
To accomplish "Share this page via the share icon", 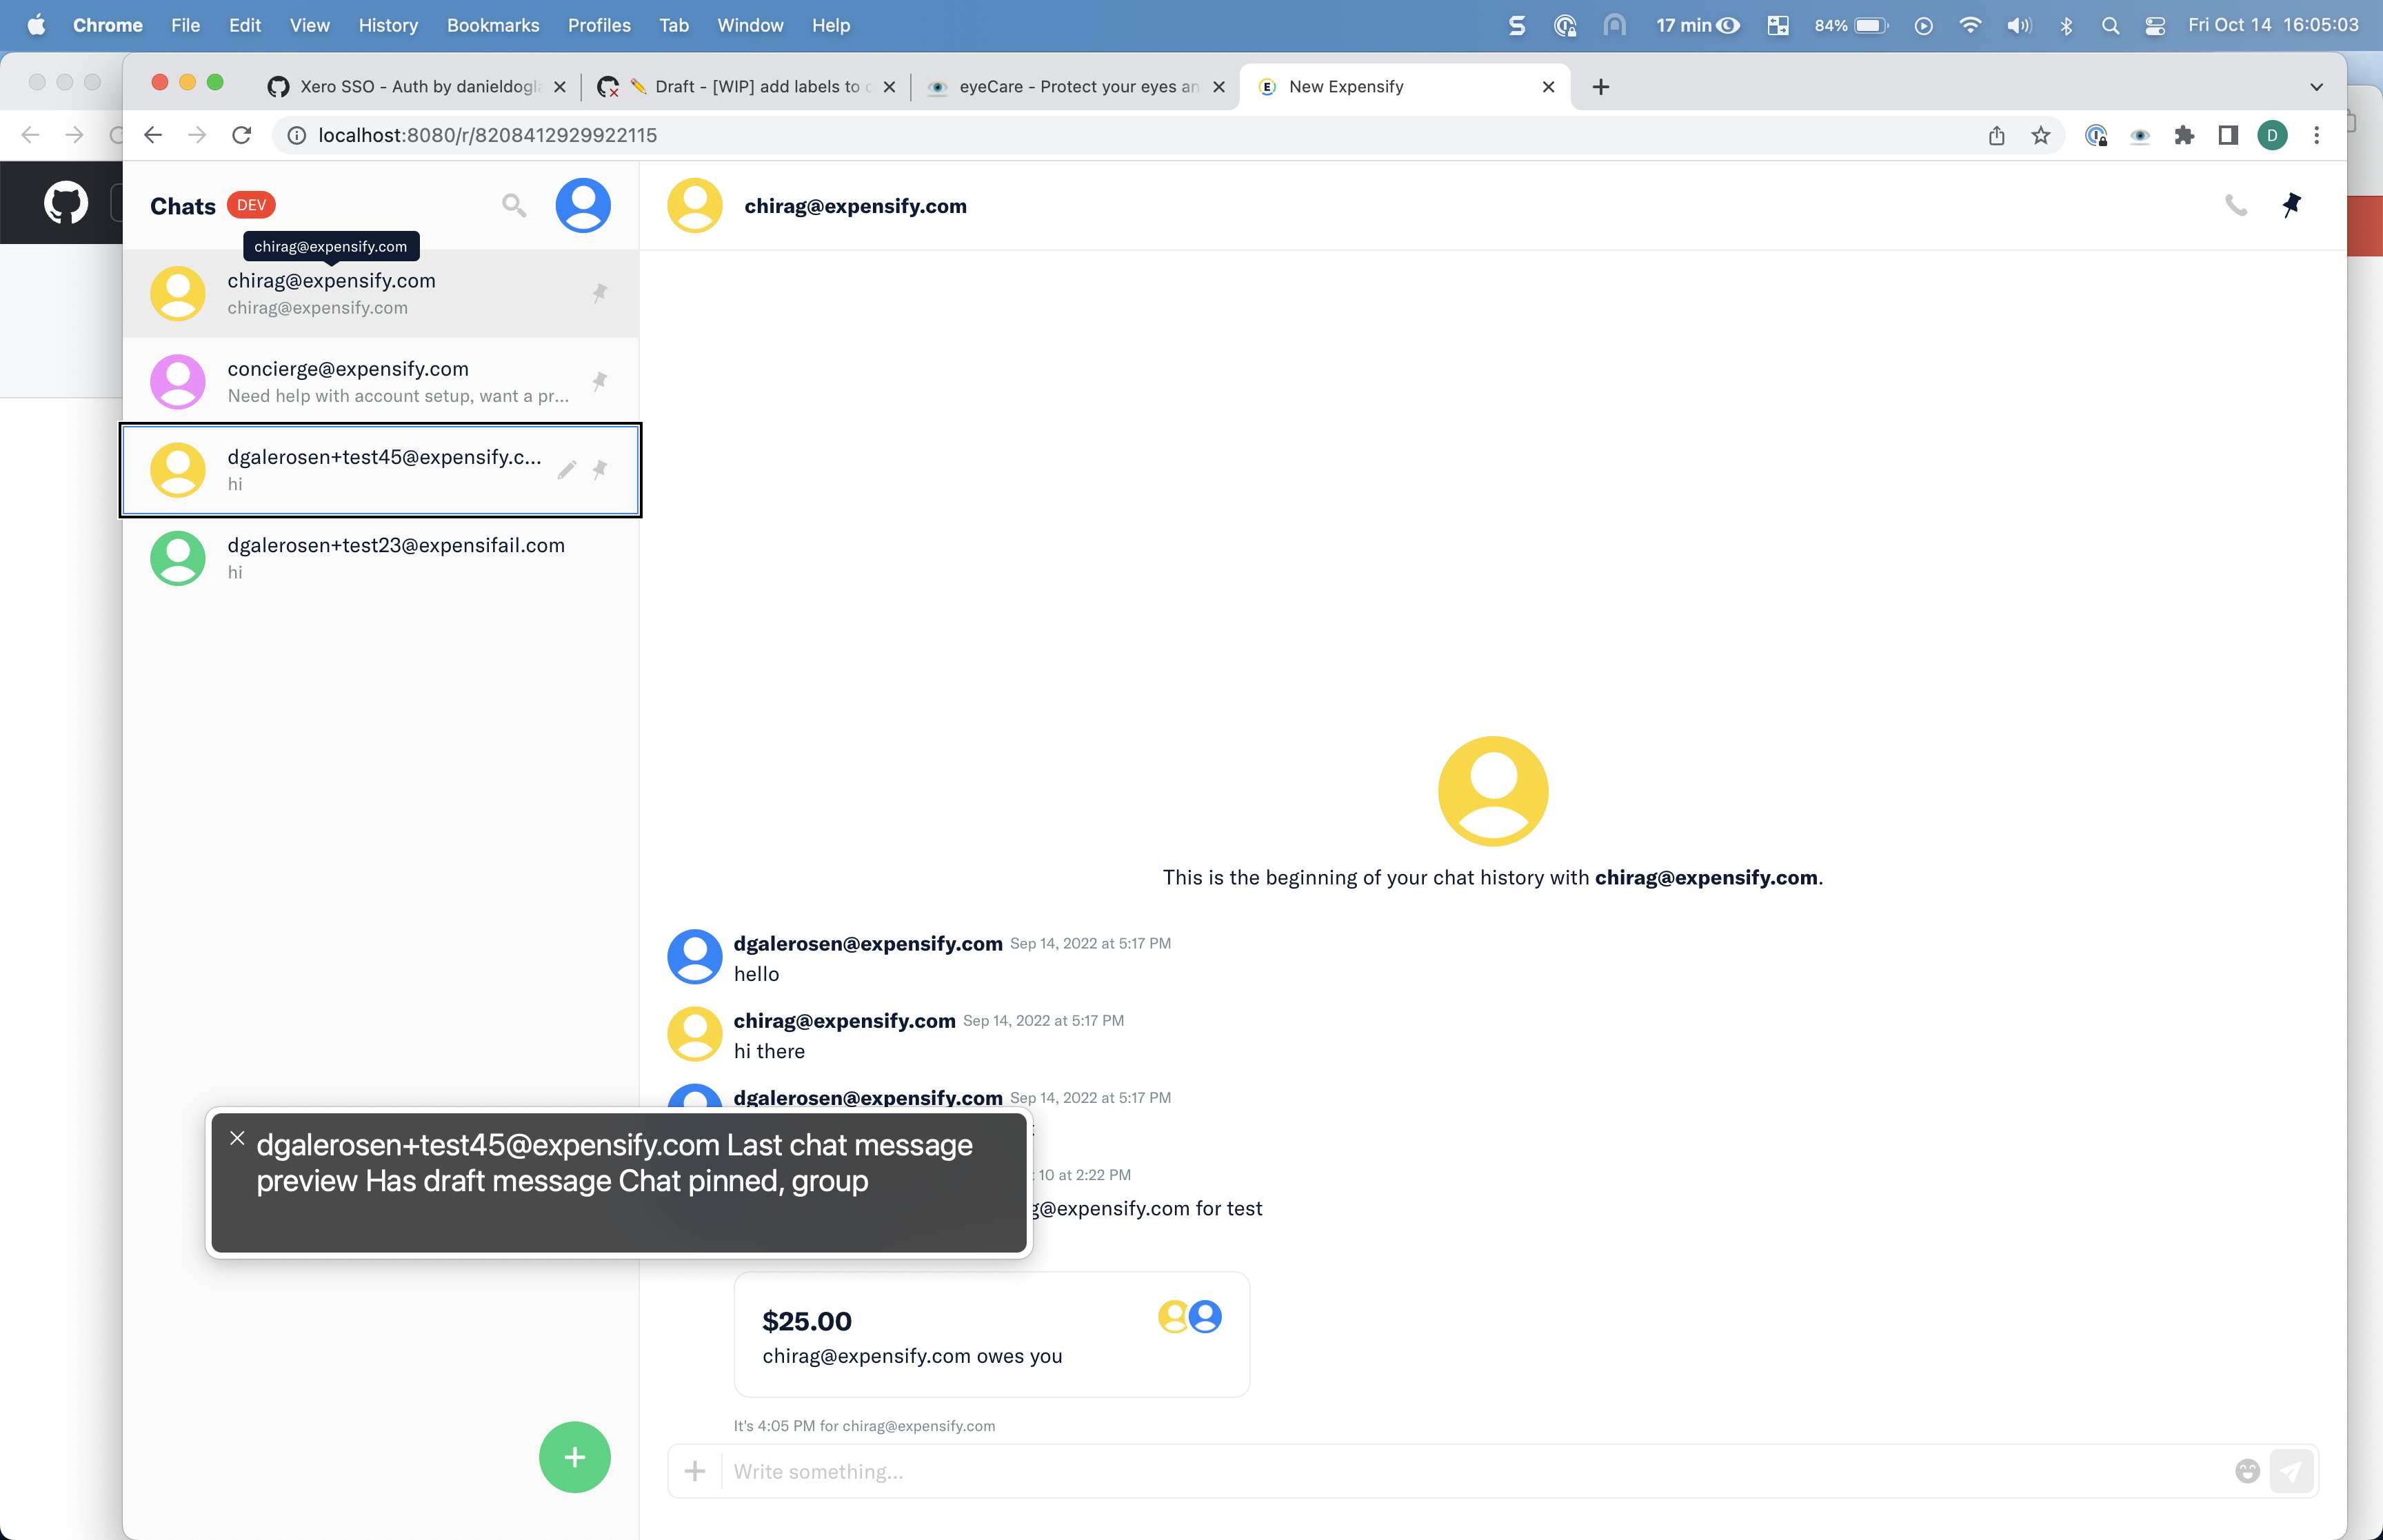I will (x=1996, y=135).
